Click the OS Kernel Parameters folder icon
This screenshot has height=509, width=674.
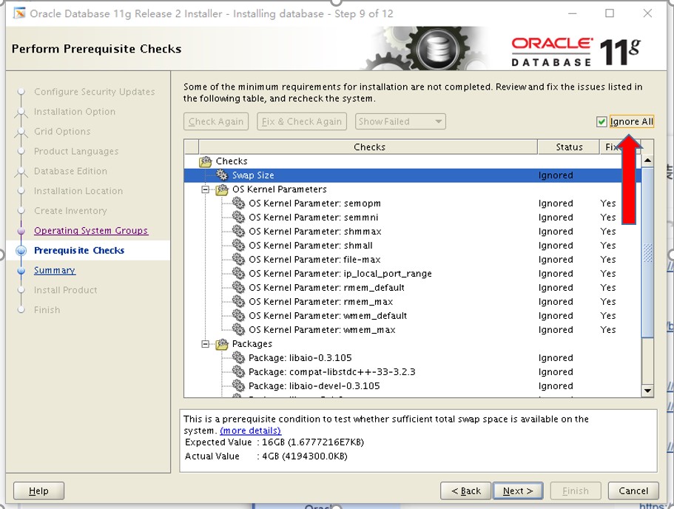(x=222, y=189)
